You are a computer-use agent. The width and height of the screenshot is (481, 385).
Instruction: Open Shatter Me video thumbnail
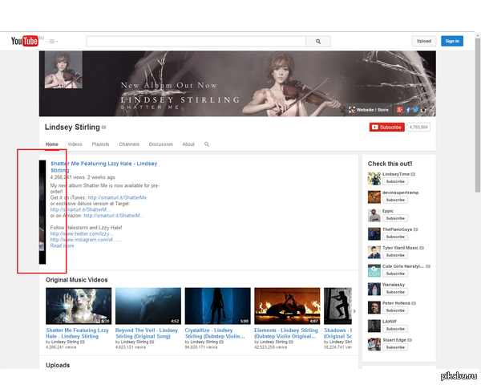(x=79, y=306)
